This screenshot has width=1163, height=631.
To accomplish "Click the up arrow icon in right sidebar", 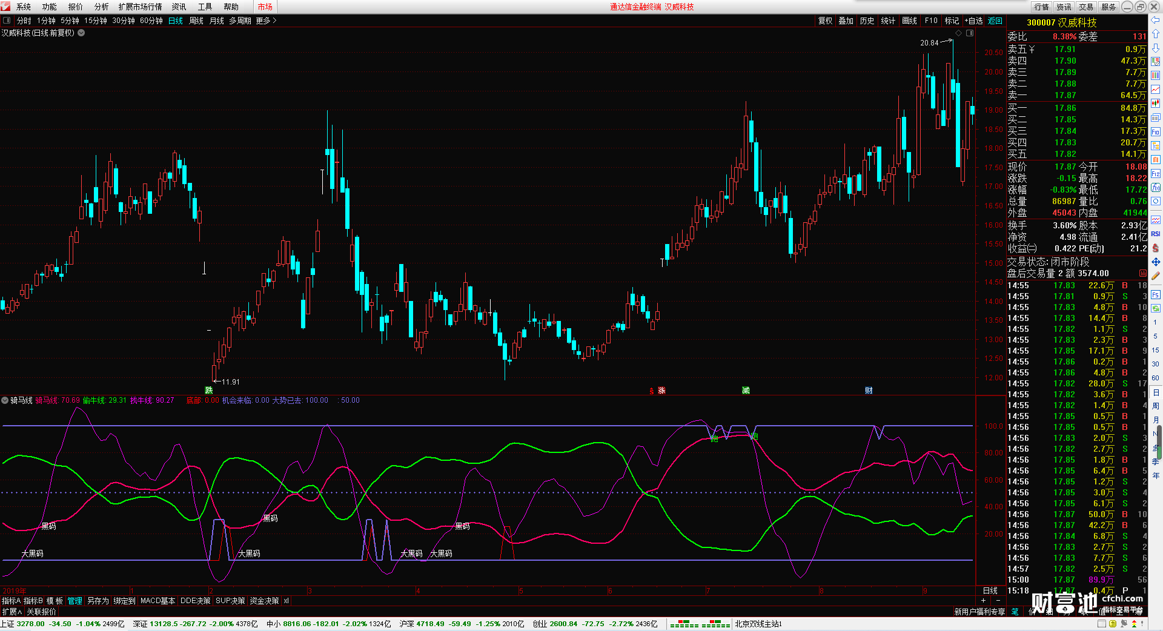I will [x=1156, y=34].
